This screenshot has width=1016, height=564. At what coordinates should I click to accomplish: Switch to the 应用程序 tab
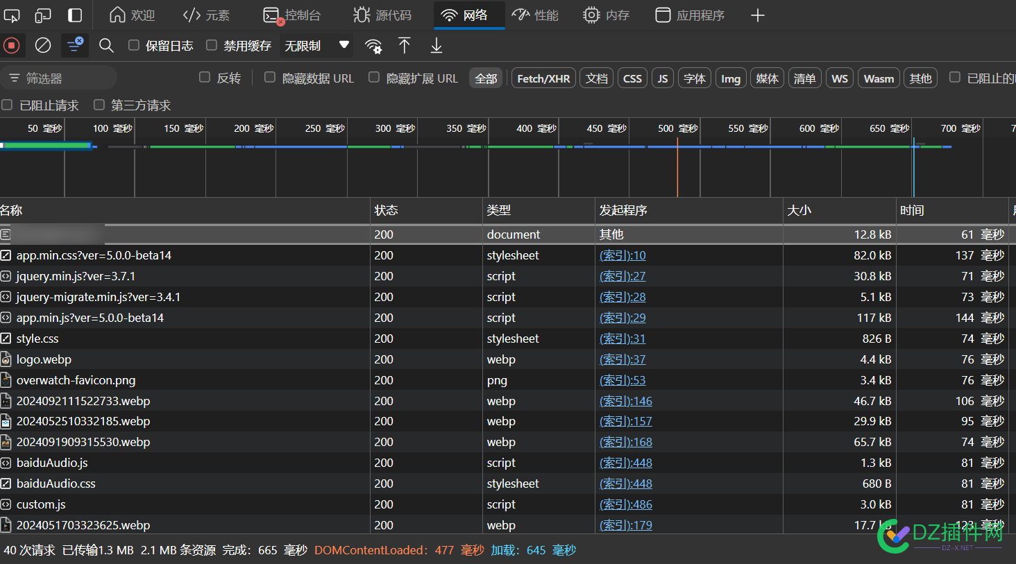pos(690,15)
